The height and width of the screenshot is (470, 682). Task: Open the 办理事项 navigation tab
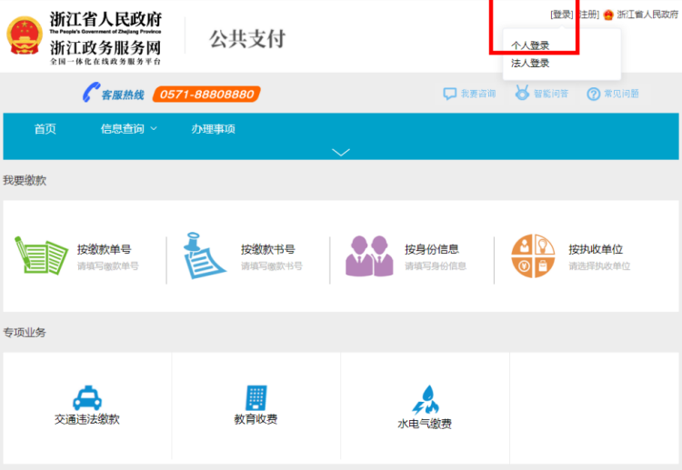coord(213,129)
